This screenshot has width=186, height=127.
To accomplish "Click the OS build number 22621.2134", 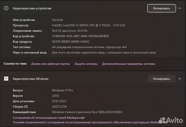I will 60,107.
